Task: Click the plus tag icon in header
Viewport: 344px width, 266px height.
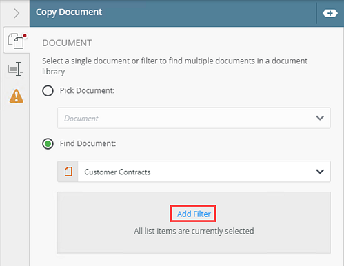Action: (x=330, y=13)
